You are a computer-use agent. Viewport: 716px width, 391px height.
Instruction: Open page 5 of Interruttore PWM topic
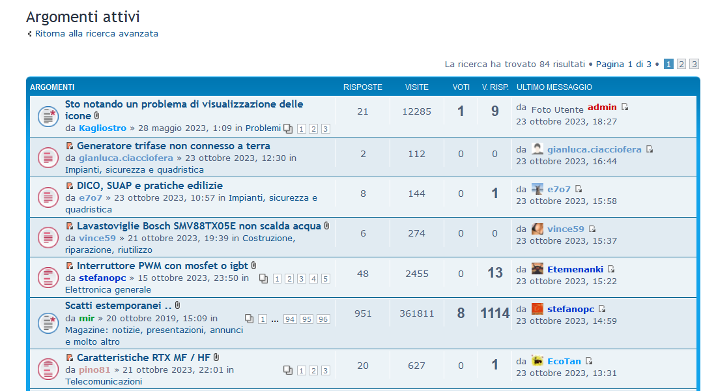(325, 279)
